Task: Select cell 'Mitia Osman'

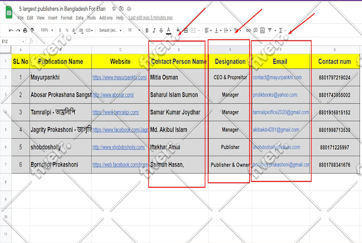Action: click(178, 78)
